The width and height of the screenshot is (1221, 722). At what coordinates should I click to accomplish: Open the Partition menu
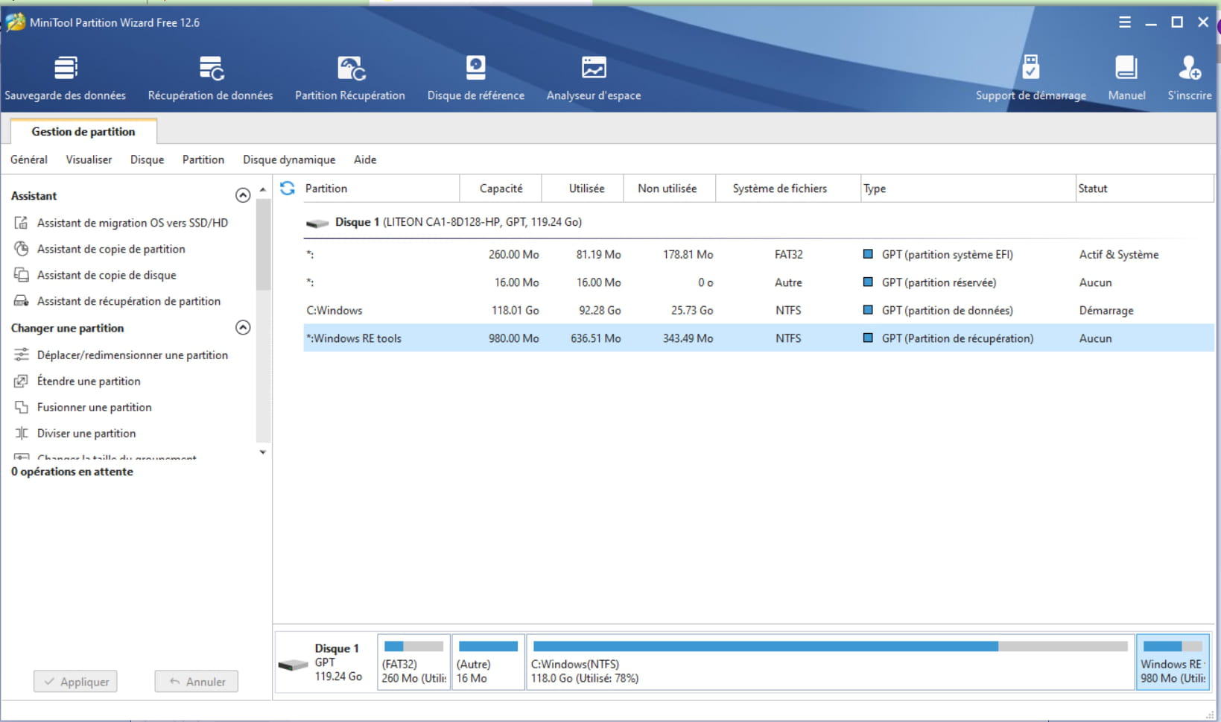203,159
